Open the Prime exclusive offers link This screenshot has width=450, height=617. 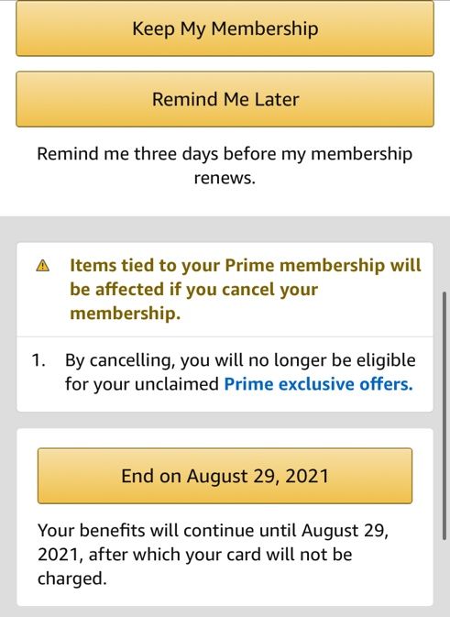(x=318, y=383)
